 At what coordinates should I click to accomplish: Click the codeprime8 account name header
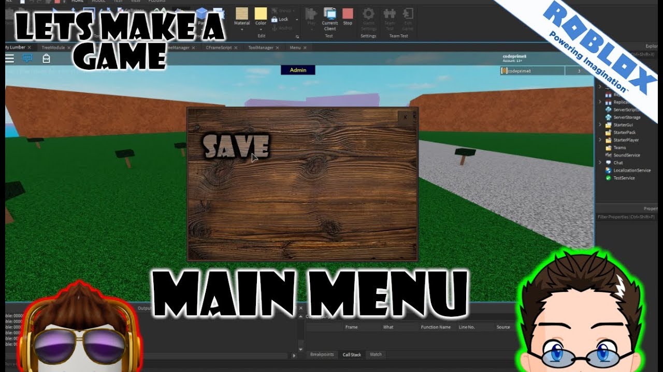coord(514,56)
